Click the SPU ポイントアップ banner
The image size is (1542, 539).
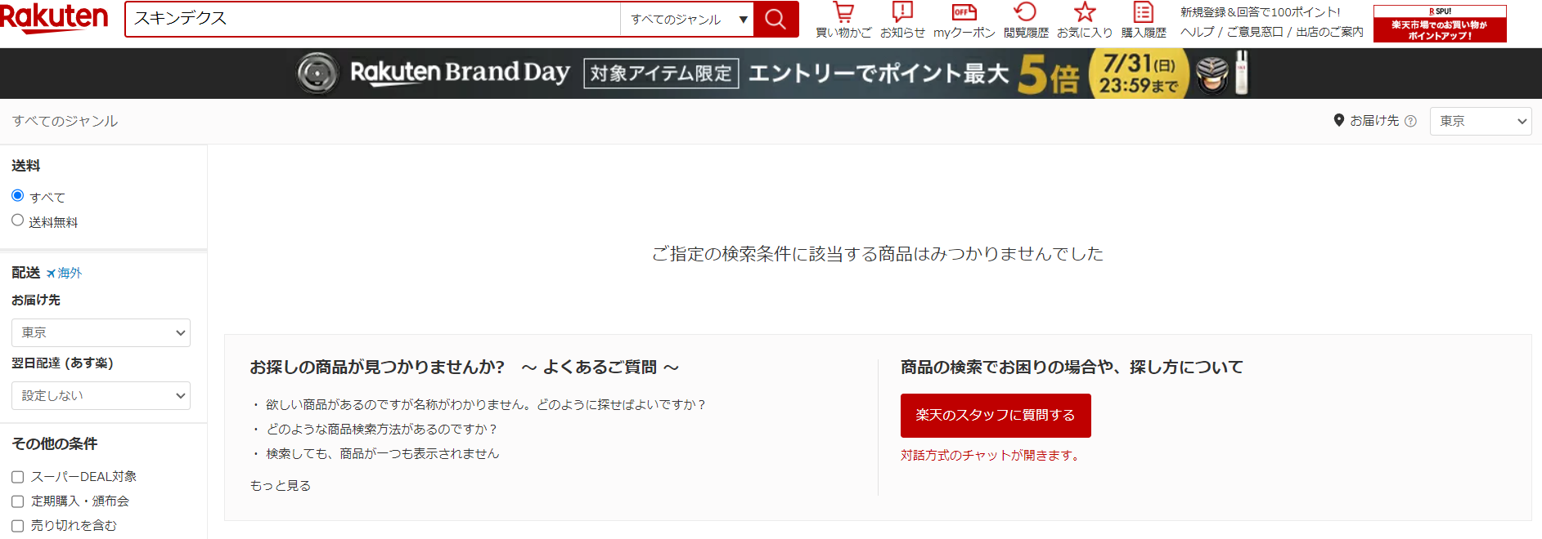click(1440, 24)
